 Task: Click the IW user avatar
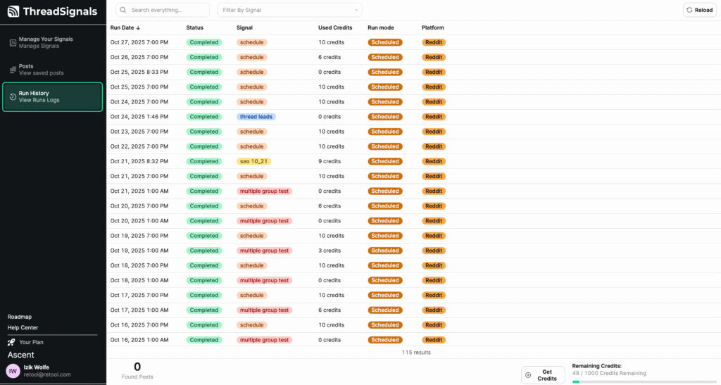point(13,371)
